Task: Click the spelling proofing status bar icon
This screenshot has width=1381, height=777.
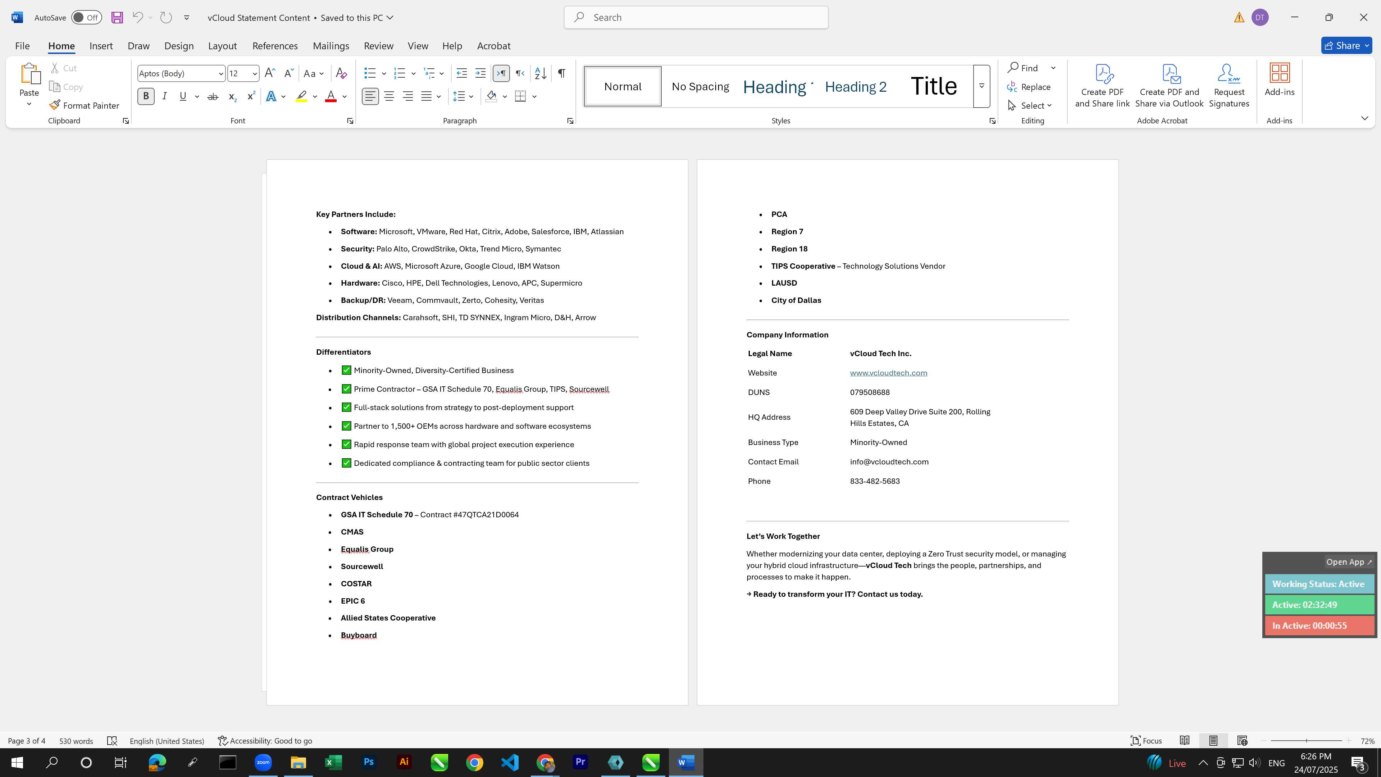Action: coord(112,741)
